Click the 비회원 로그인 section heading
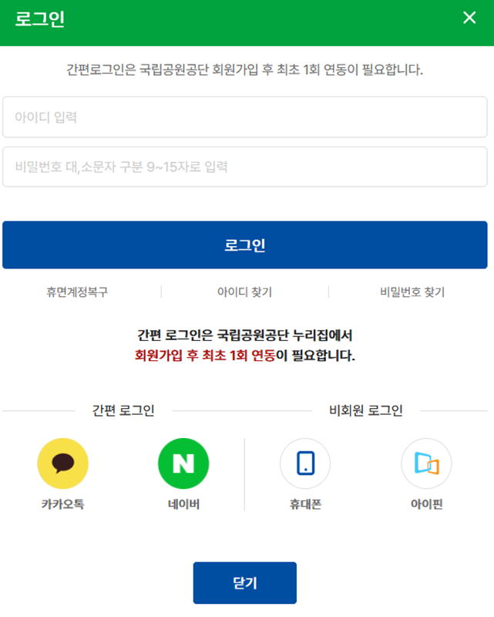 [366, 410]
